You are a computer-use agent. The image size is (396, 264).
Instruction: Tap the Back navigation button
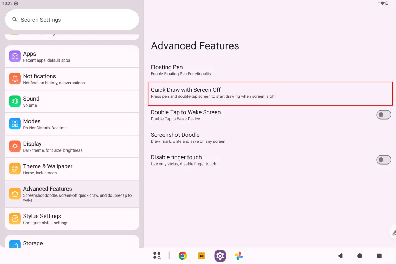[340, 256]
